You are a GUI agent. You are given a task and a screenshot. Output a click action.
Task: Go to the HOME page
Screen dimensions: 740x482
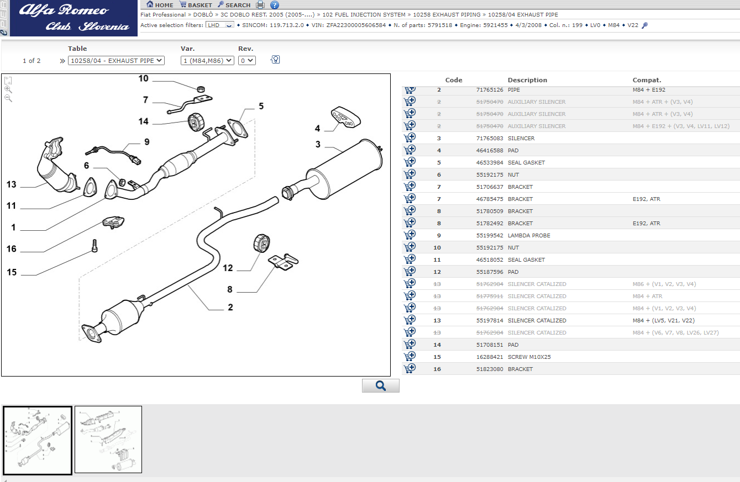tap(160, 5)
